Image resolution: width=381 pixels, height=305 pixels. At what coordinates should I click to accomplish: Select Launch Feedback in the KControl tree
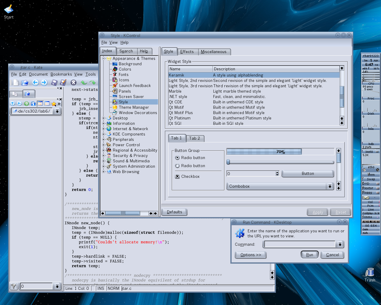[135, 85]
